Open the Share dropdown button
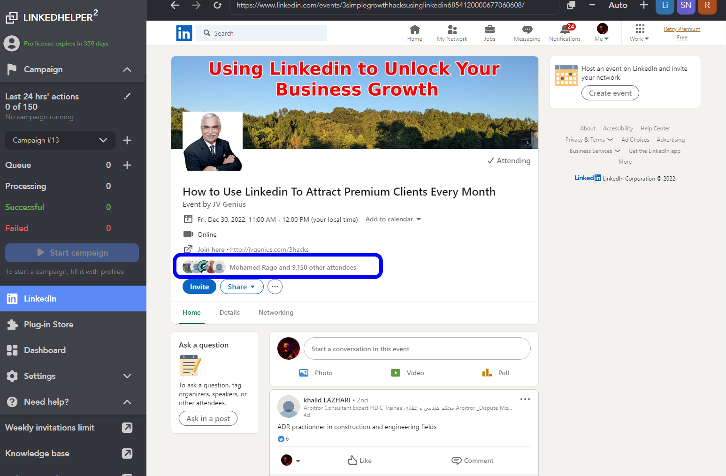Viewport: 726px width, 476px height. (x=242, y=287)
